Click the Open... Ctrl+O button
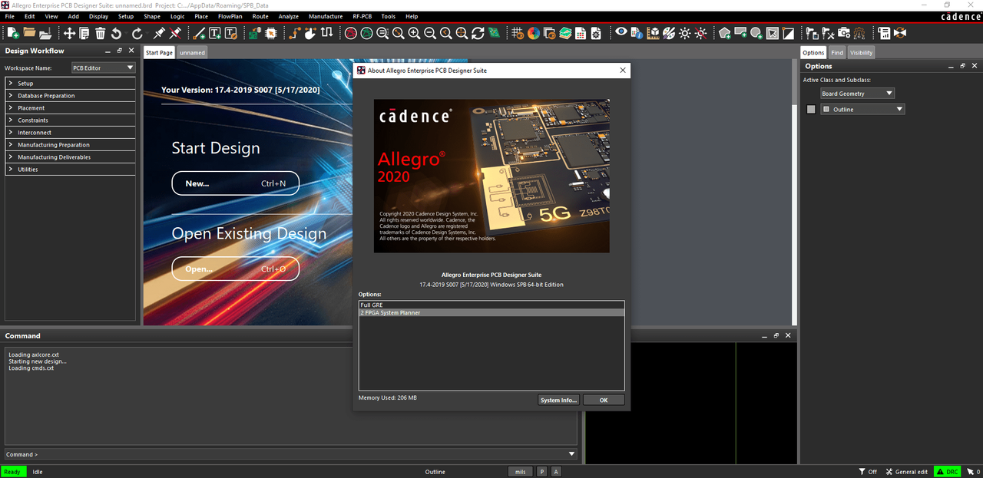Viewport: 983px width, 478px height. click(235, 269)
